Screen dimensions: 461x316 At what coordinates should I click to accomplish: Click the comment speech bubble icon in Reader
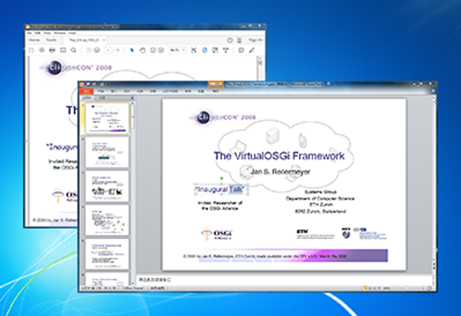pos(241,50)
